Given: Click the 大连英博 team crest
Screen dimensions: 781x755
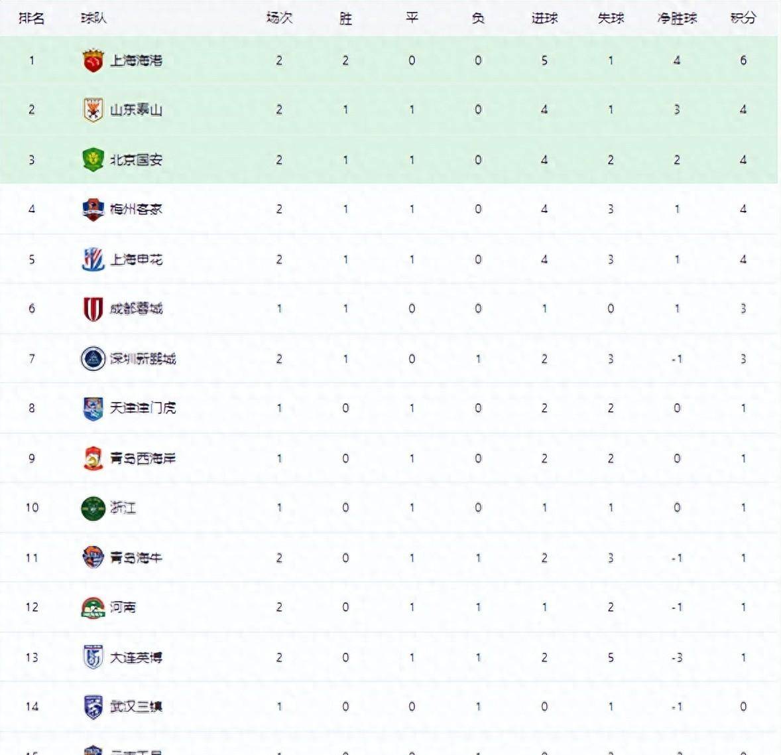Looking at the screenshot, I should (x=93, y=657).
